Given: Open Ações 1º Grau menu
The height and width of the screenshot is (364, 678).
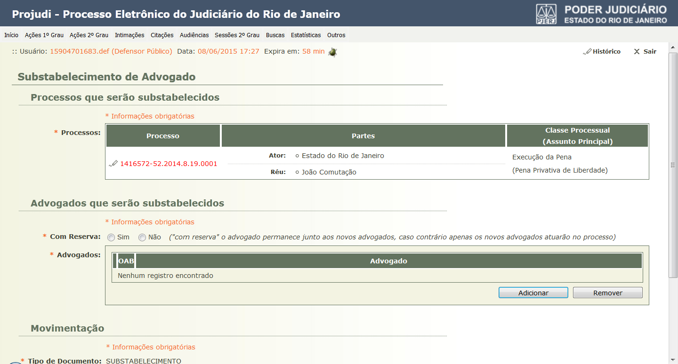Looking at the screenshot, I should (x=44, y=35).
